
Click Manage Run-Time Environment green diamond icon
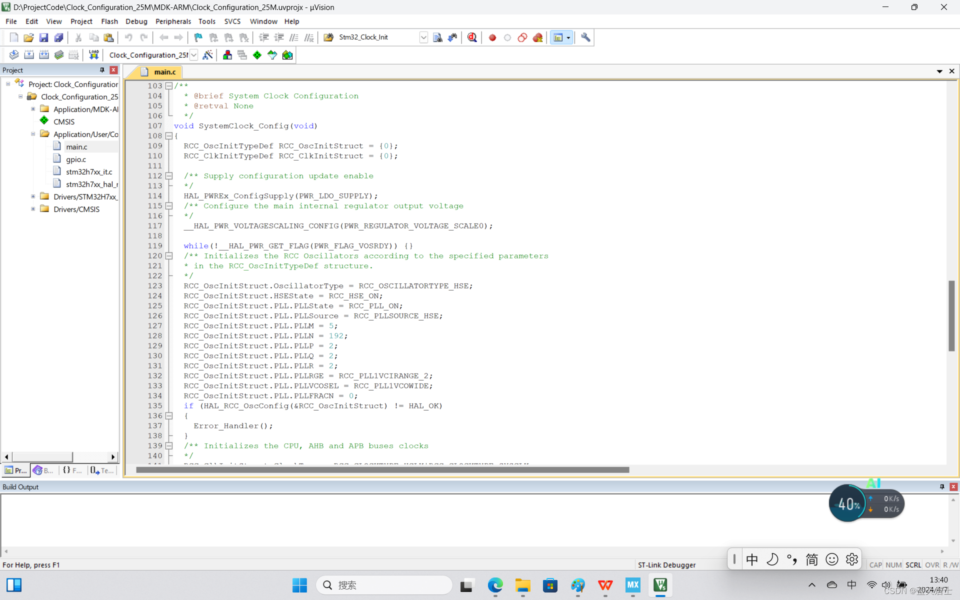coord(257,55)
